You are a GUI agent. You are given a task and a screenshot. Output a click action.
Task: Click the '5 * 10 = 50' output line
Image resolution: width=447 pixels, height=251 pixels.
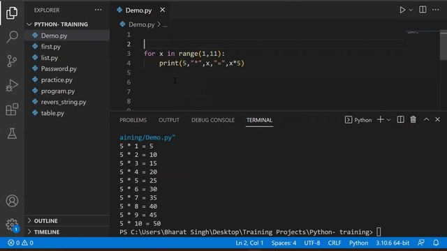click(140, 224)
